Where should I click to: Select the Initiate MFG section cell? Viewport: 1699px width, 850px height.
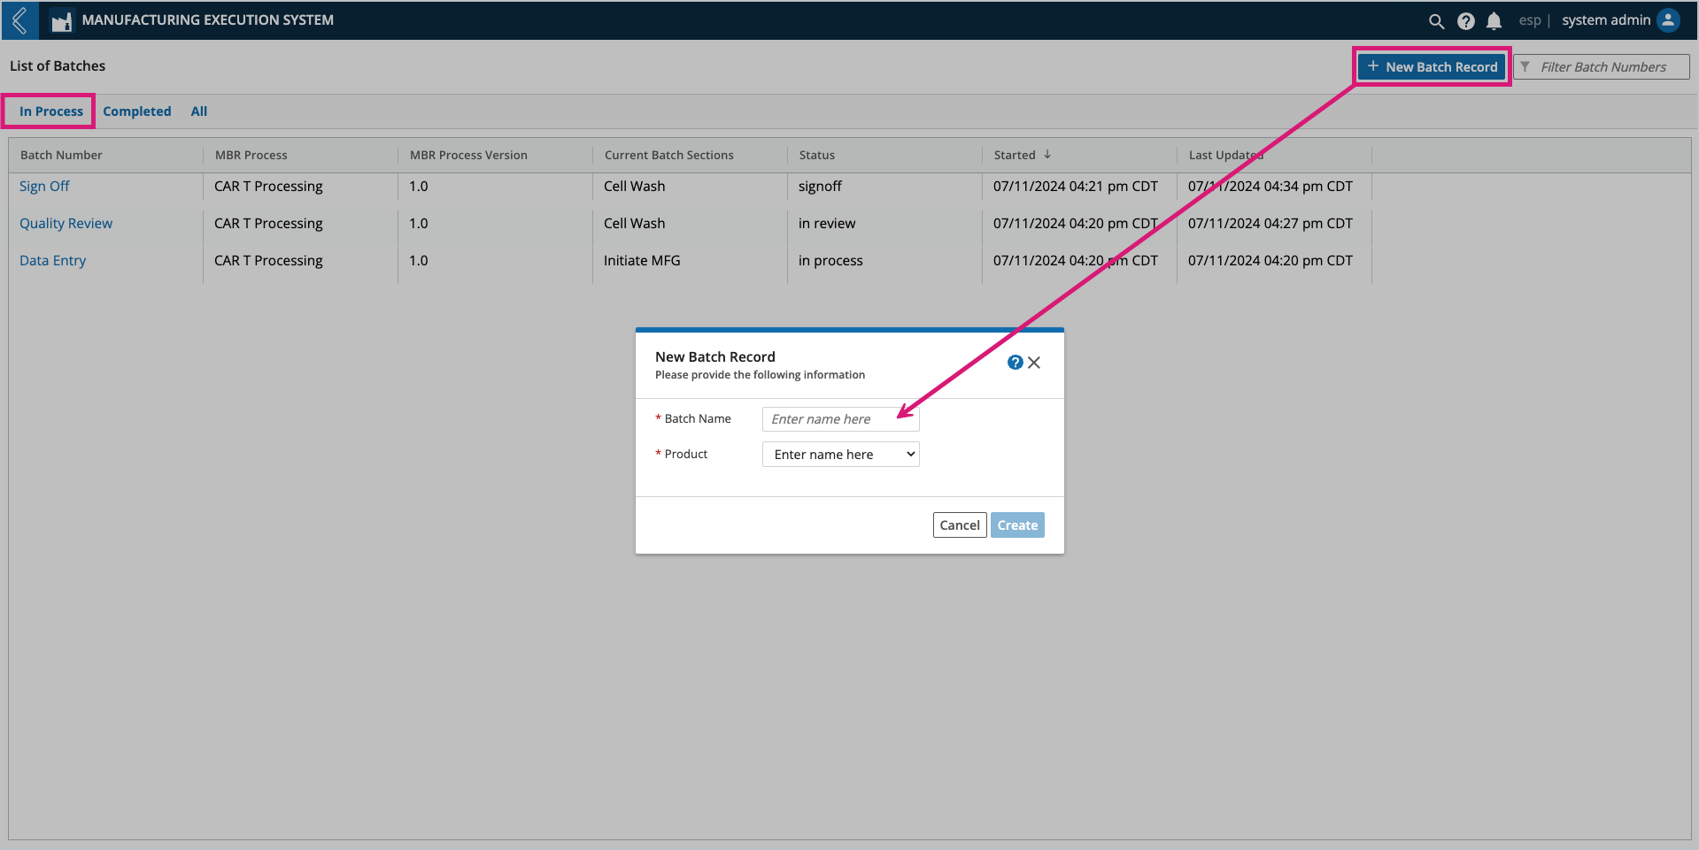tap(642, 261)
